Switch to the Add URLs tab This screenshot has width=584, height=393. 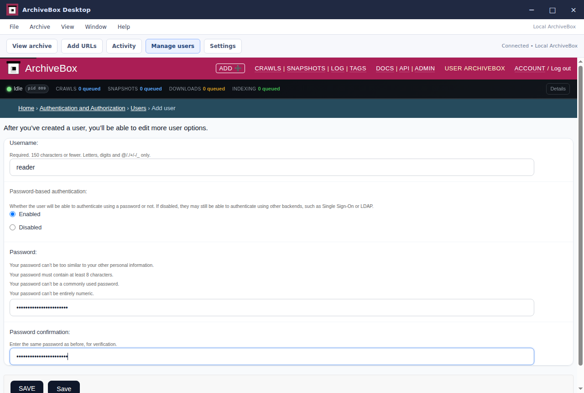coord(82,46)
